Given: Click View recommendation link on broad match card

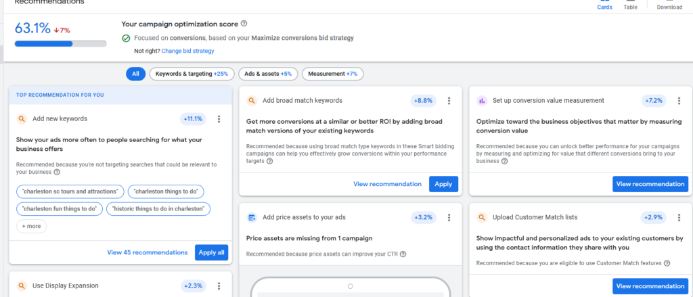Looking at the screenshot, I should pos(388,184).
